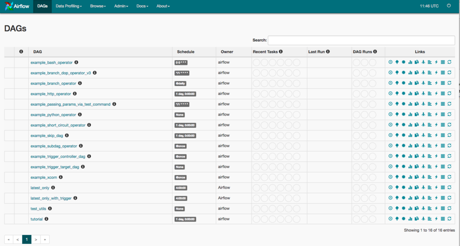Image resolution: width=460 pixels, height=246 pixels.
Task: Click the 0 0 * * * schedule badge
Action: [181, 63]
